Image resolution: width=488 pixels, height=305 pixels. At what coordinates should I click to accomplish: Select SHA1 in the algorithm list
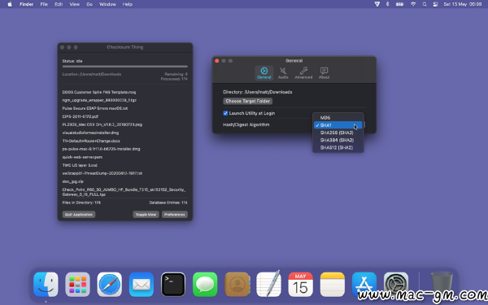[x=338, y=125]
